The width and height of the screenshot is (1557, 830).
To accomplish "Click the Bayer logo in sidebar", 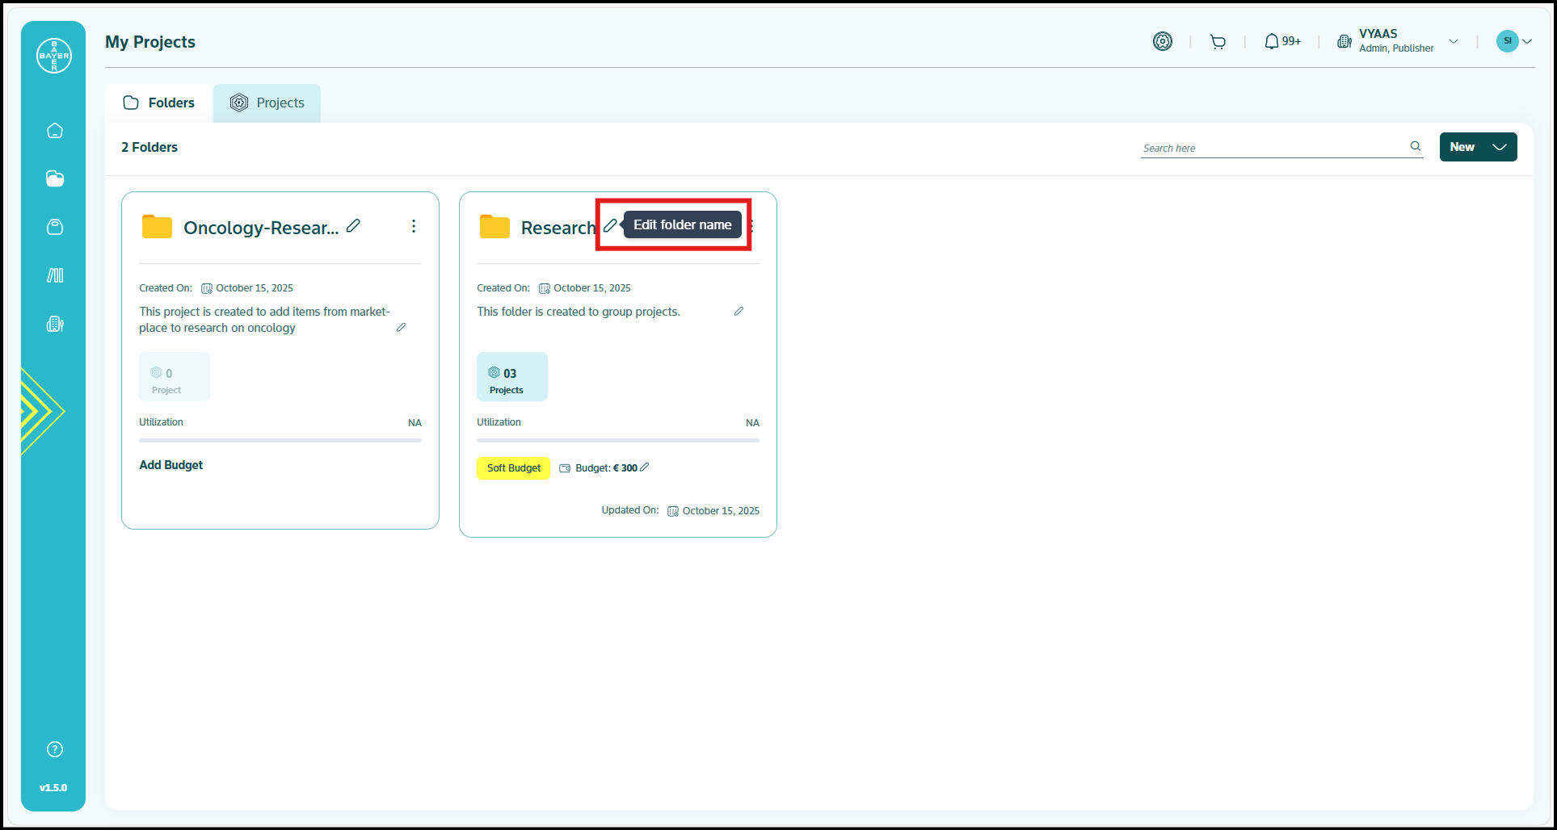I will pos(54,56).
